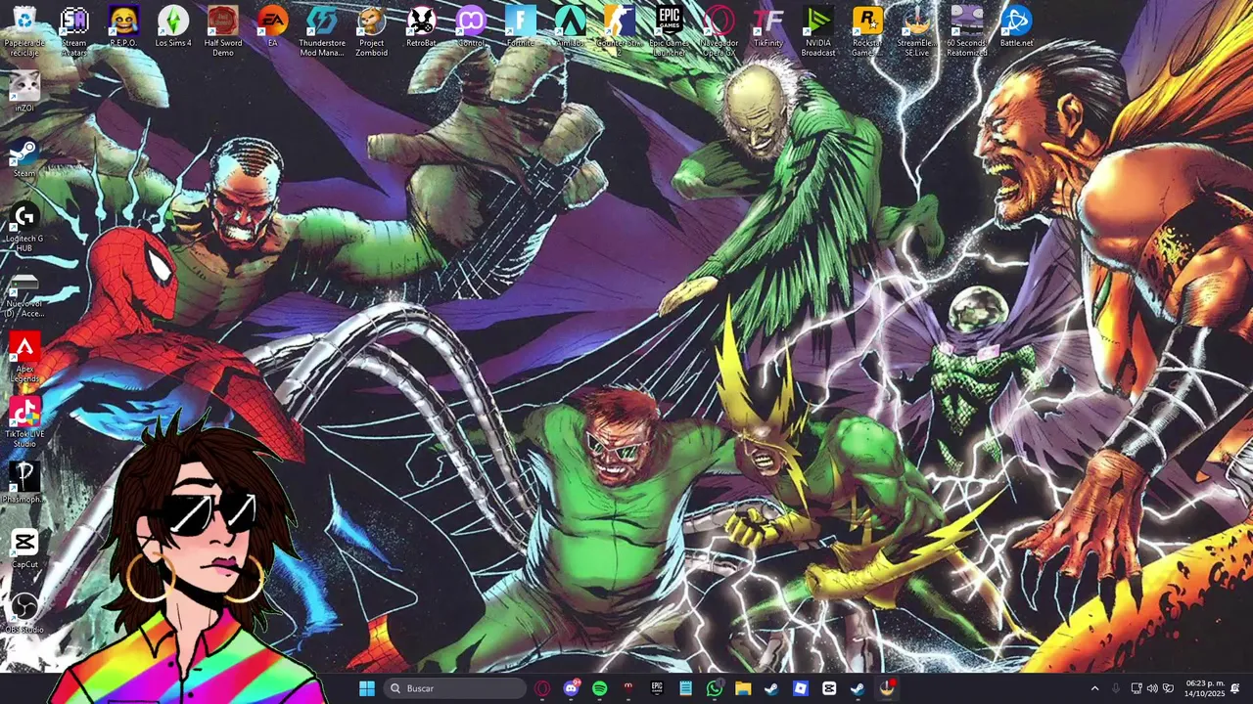1253x704 pixels.
Task: Click the TikTok LIVE Studio desktop icon
Action: click(x=24, y=423)
